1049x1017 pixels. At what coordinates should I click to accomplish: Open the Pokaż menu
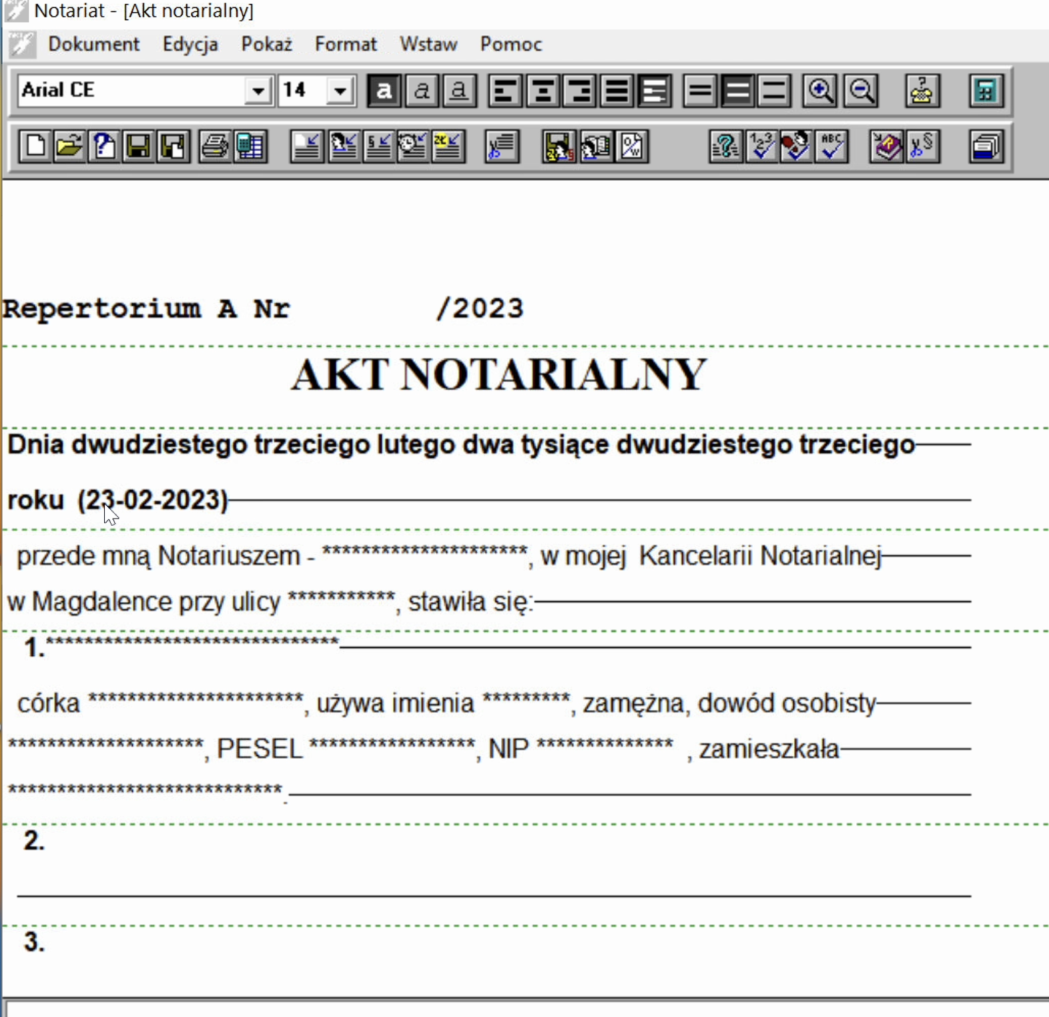coord(267,44)
